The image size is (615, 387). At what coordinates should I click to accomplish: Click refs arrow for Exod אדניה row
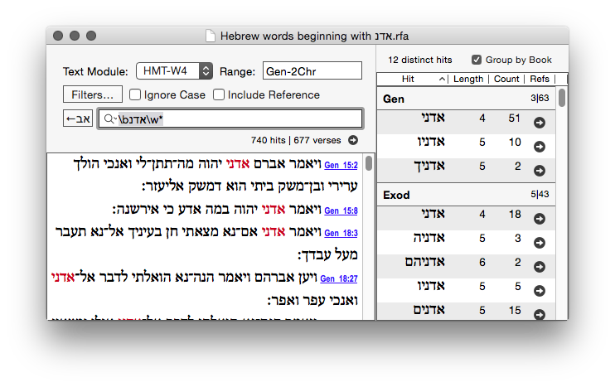coord(540,243)
